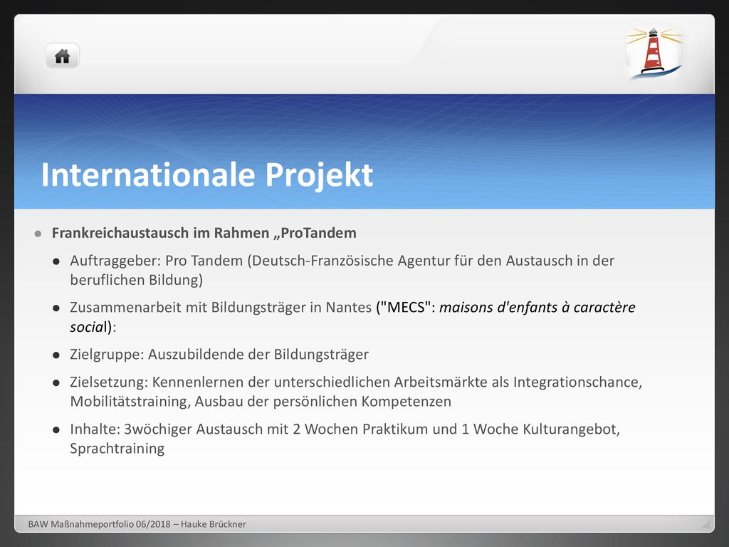Click the text 'Mobilitätstraining, Ausbau der persönlichen Kompetenzen'
This screenshot has height=547, width=729.
[261, 401]
